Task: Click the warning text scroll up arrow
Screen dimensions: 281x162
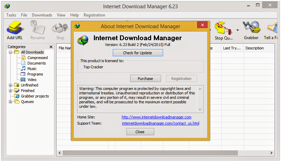Action: (x=200, y=89)
